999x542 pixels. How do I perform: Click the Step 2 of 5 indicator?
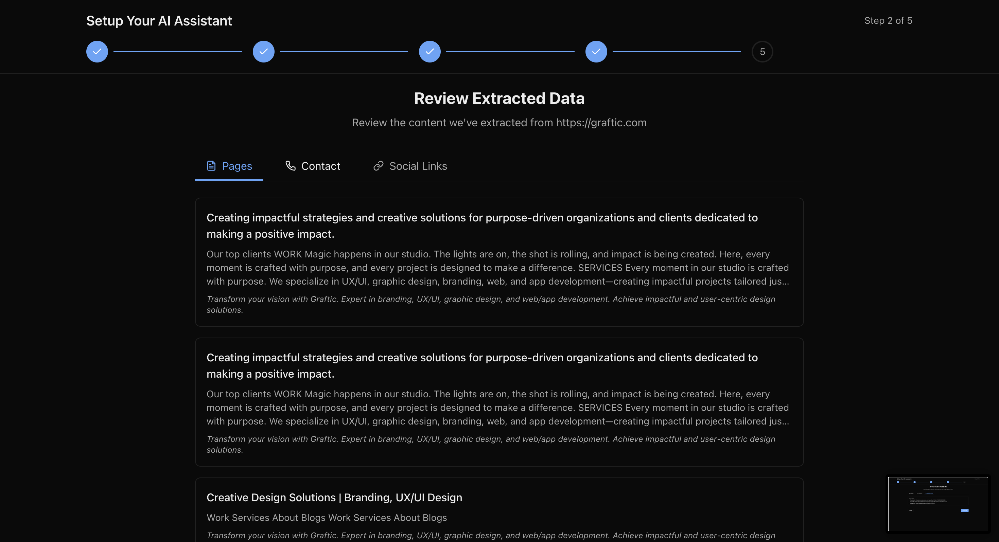[888, 21]
